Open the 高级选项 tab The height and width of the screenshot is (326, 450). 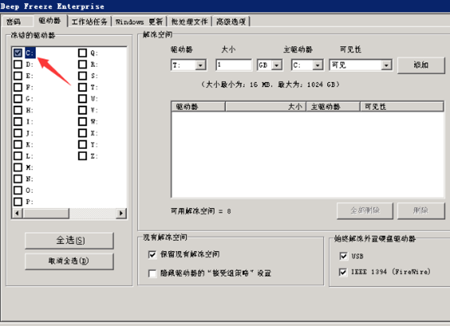tap(231, 22)
